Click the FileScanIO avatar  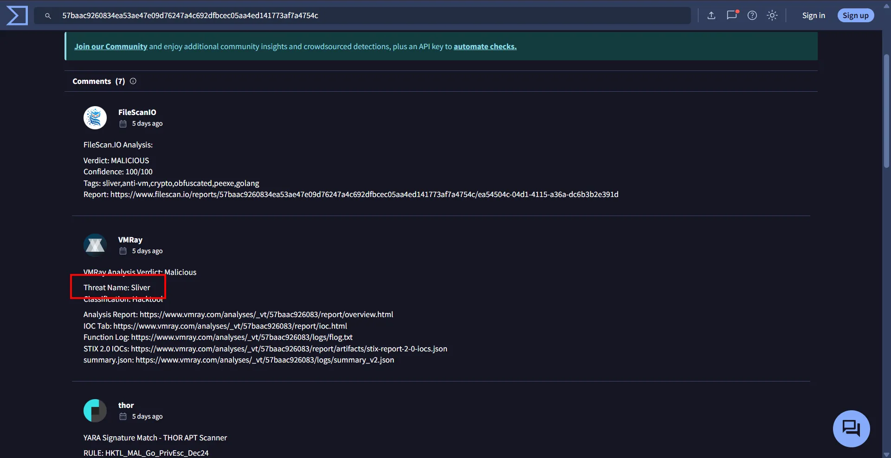[x=95, y=118]
